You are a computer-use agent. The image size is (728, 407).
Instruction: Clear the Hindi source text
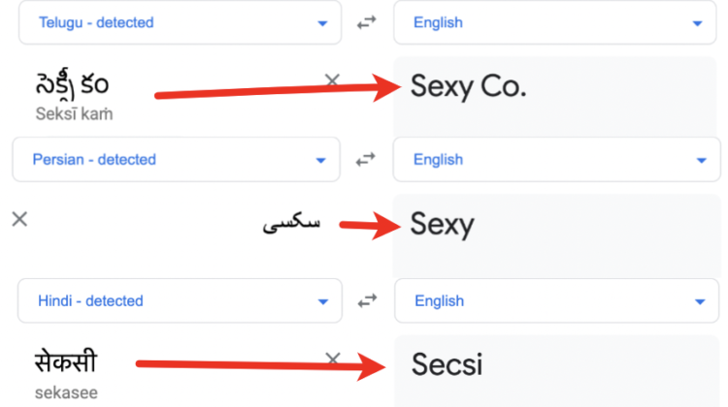[332, 360]
